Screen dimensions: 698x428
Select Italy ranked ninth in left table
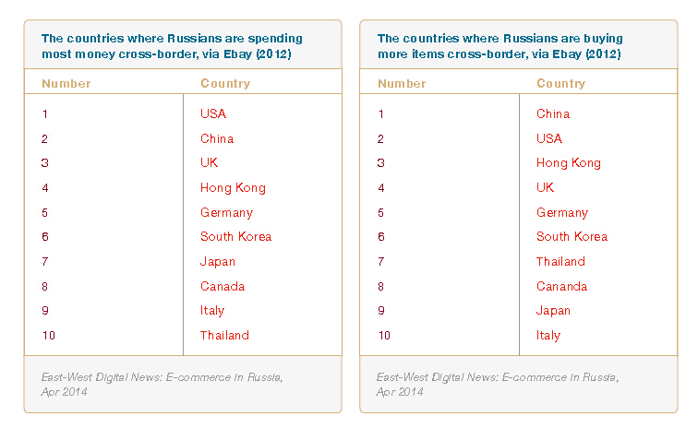[x=212, y=311]
